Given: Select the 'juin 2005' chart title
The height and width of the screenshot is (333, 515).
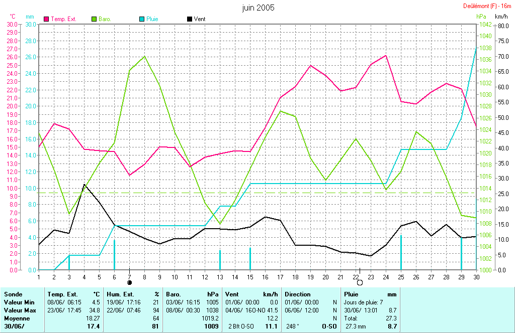Looking at the screenshot, I should (258, 8).
